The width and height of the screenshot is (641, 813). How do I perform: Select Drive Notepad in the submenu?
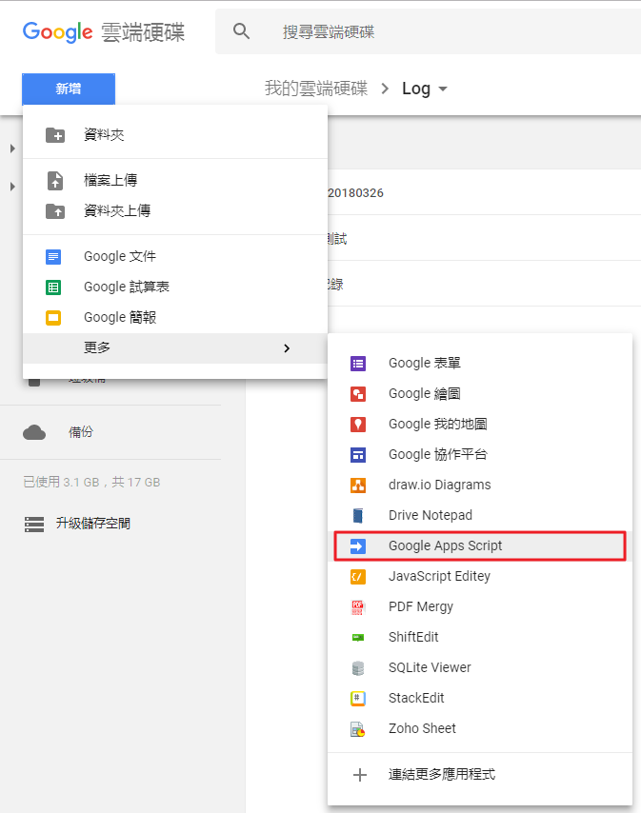480,515
